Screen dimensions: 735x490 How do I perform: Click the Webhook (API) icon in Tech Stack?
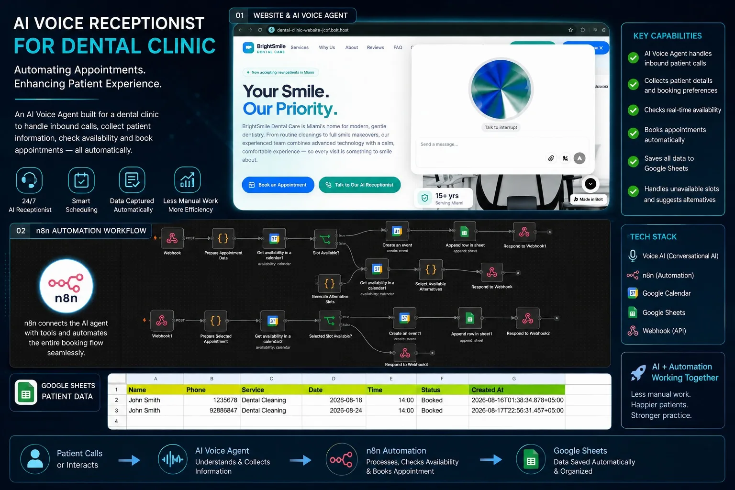tap(633, 331)
